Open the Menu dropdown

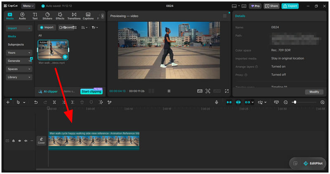click(28, 6)
